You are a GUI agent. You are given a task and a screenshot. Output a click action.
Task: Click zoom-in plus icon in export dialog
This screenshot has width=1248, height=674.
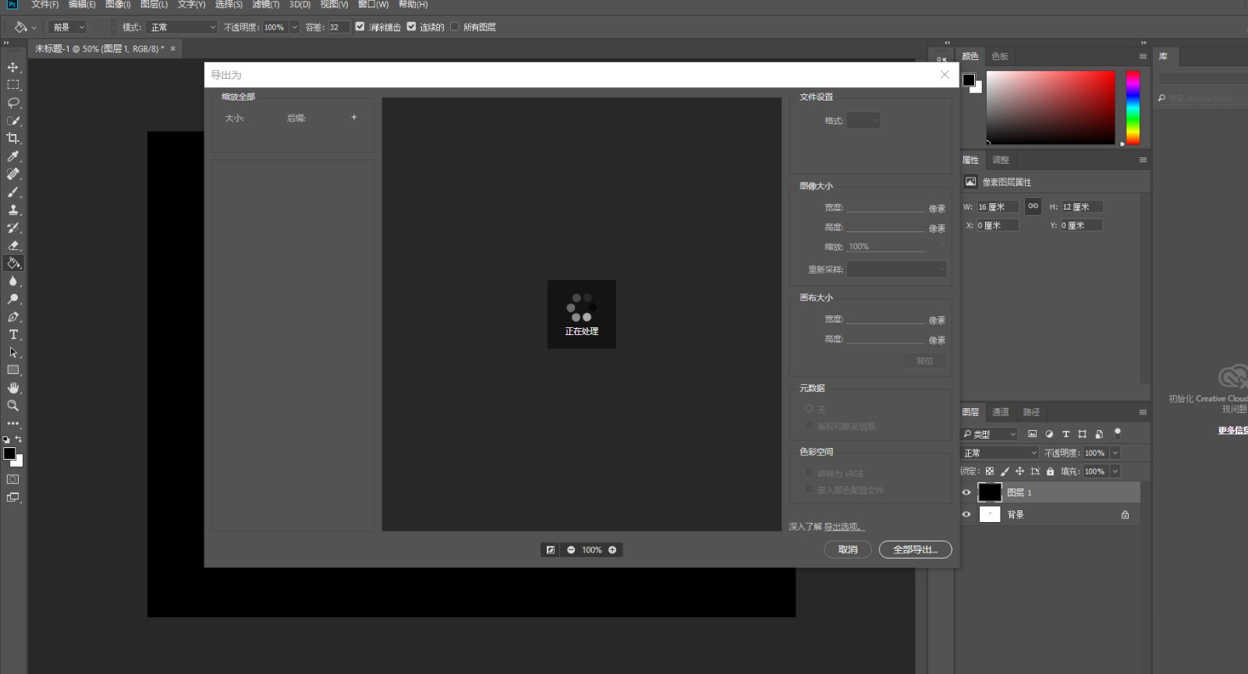(612, 550)
